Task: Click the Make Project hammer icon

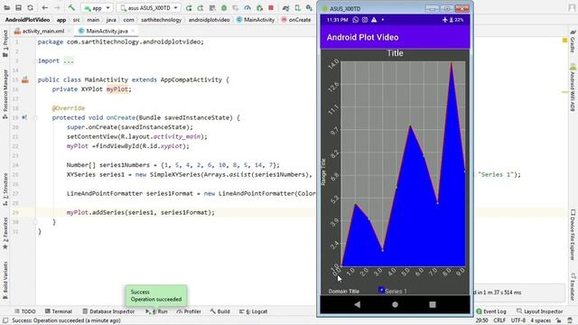Action: click(x=71, y=7)
